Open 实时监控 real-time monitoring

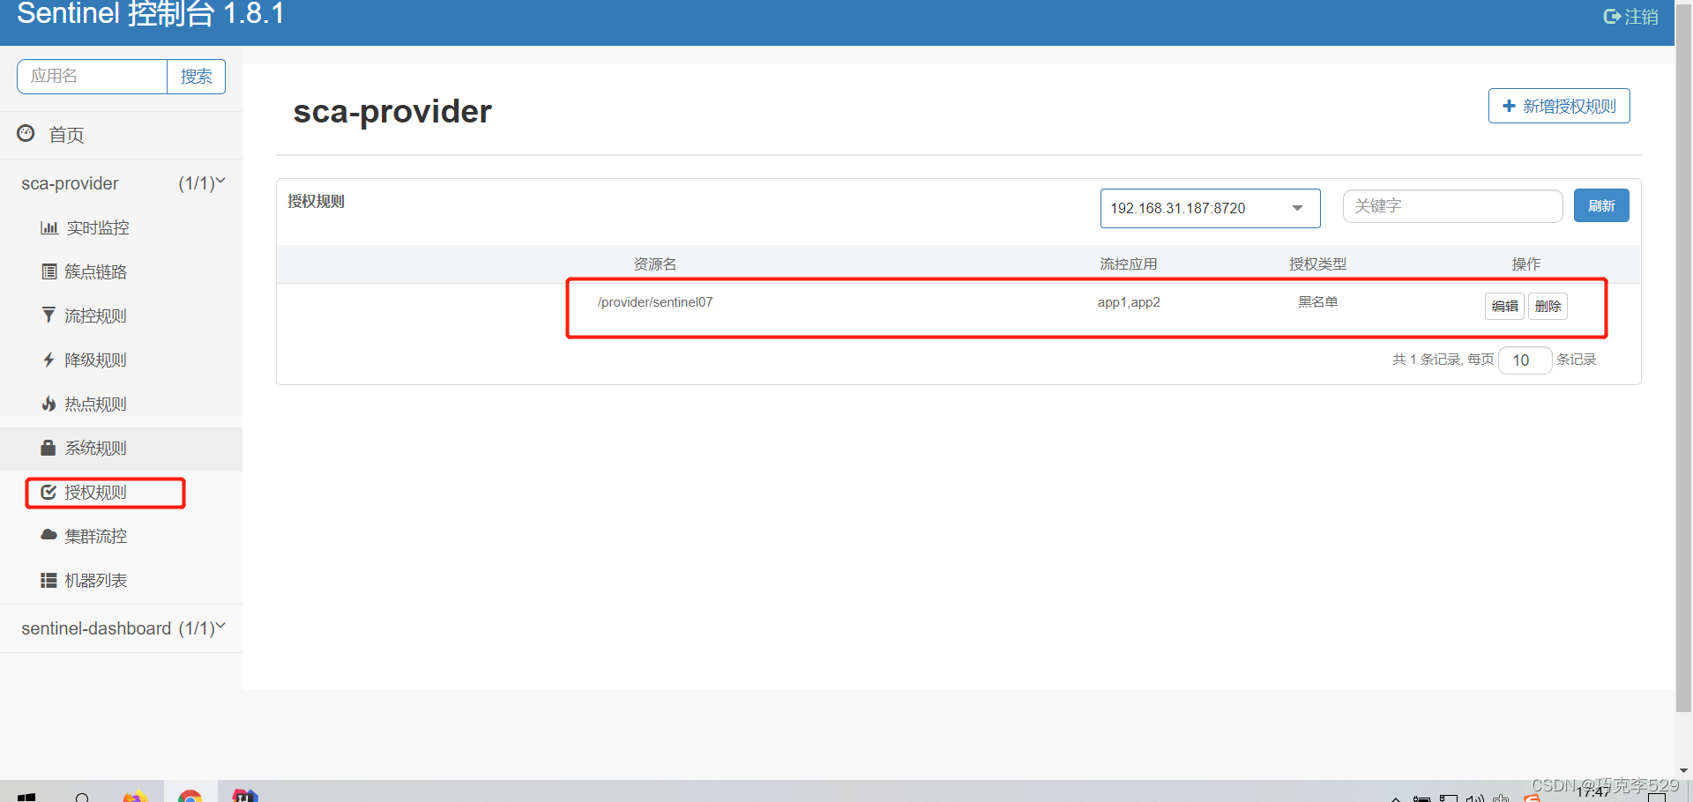click(x=98, y=227)
